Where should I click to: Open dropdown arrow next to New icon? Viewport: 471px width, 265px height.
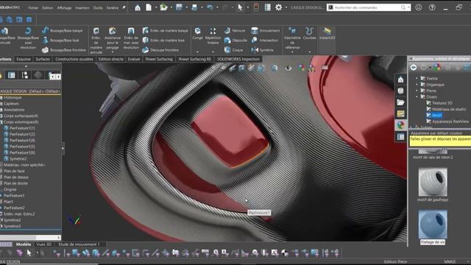click(x=156, y=7)
